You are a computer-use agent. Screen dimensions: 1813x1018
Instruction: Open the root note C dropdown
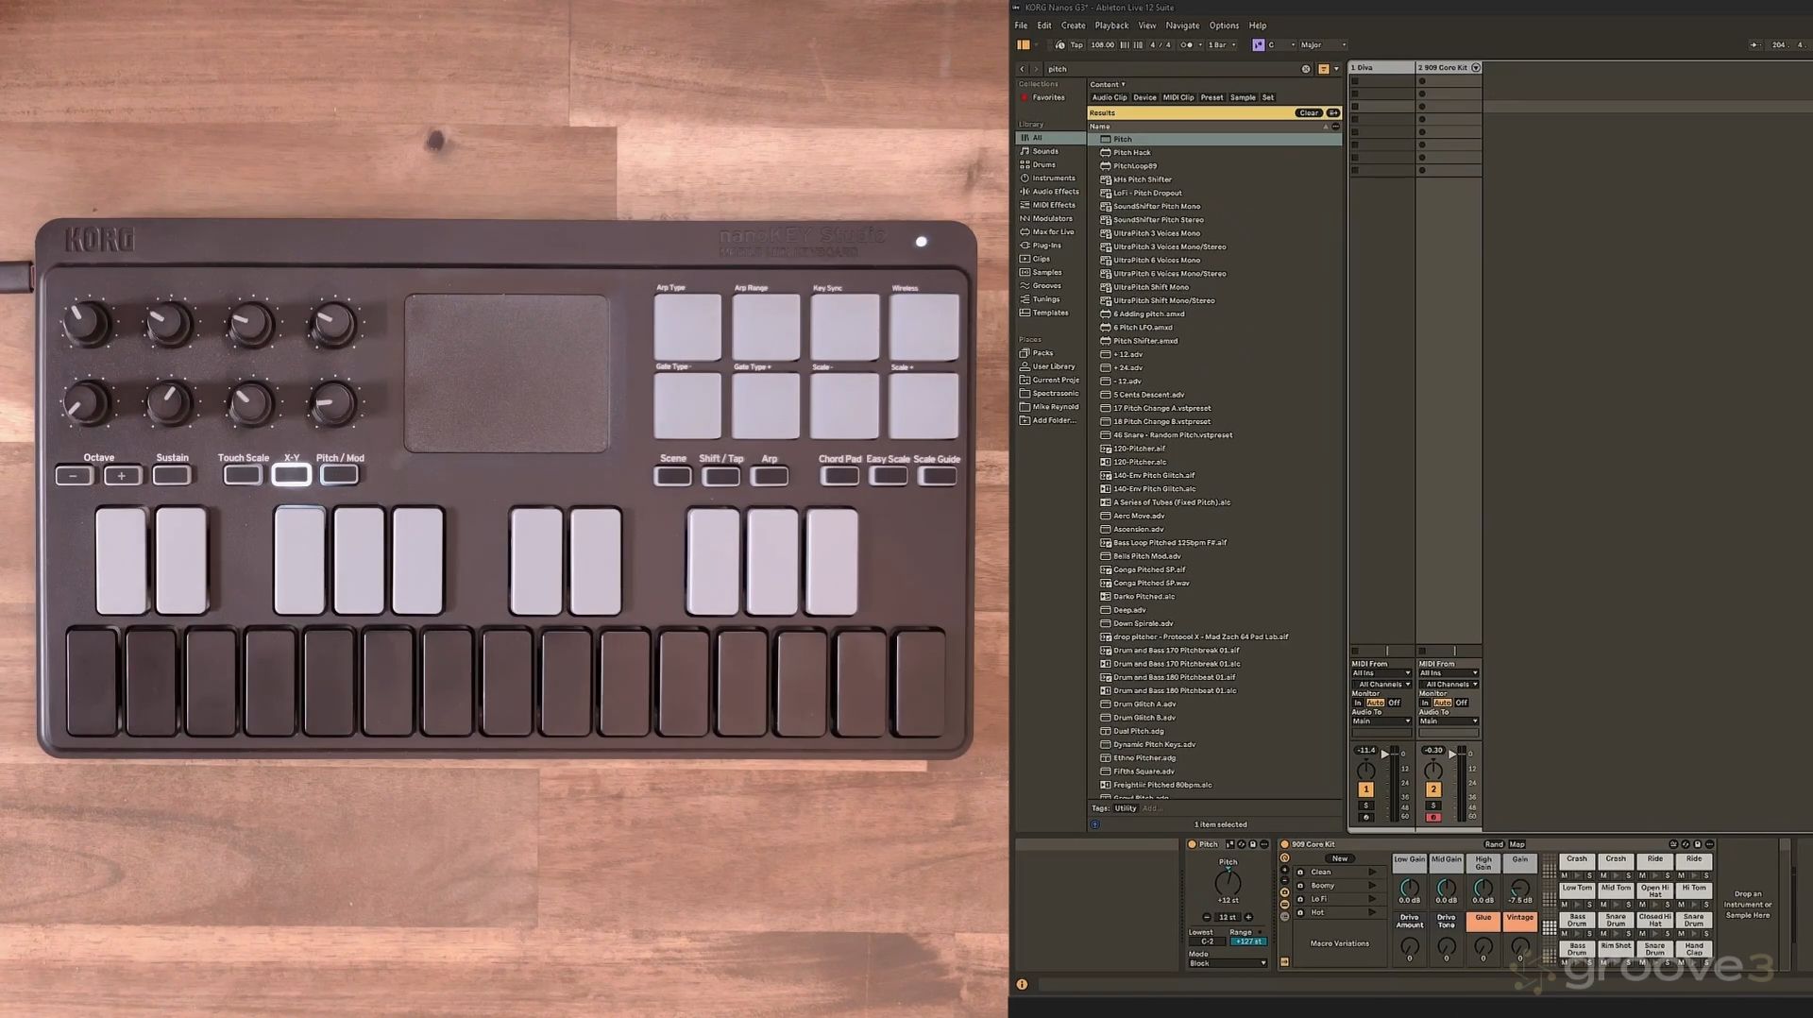pyautogui.click(x=1280, y=45)
